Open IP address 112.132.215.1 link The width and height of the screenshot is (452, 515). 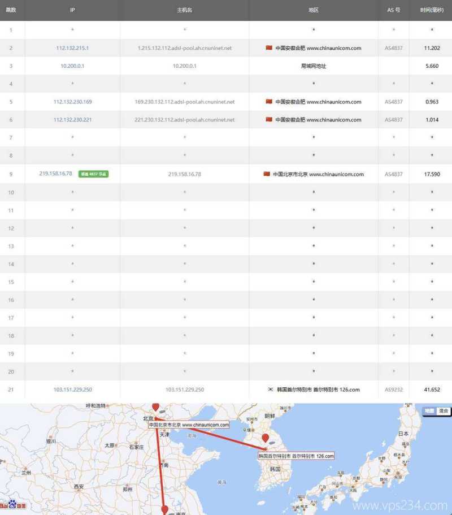tap(72, 48)
